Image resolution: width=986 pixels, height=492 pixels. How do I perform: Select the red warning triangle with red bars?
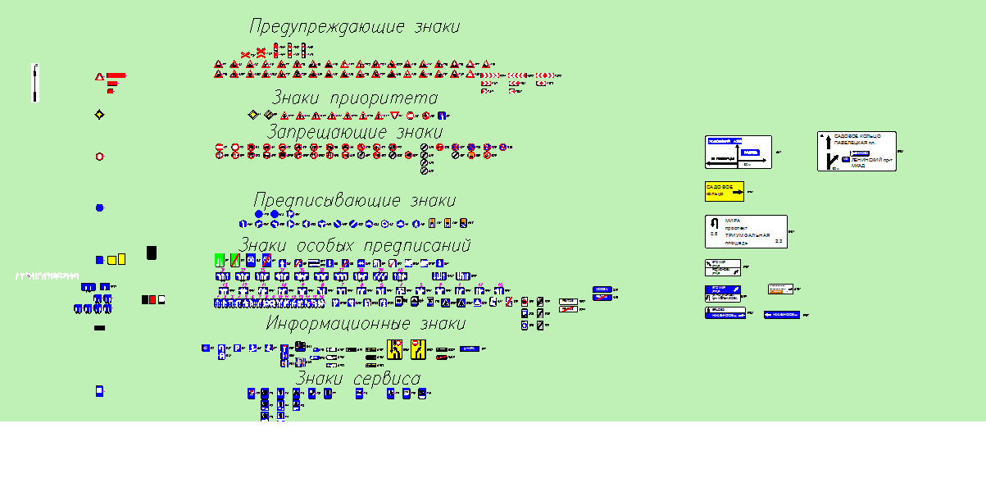pos(100,76)
